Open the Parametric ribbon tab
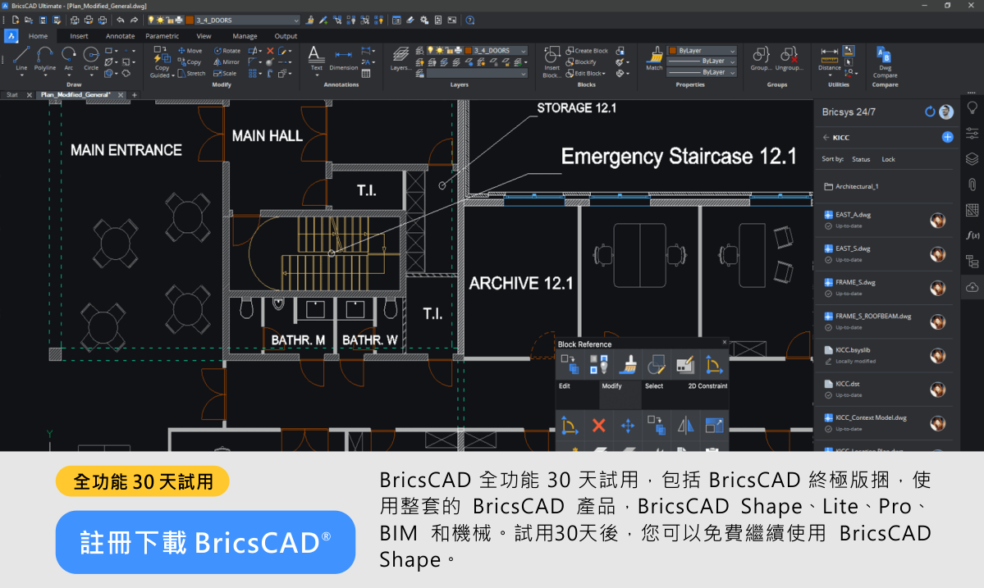 [162, 36]
